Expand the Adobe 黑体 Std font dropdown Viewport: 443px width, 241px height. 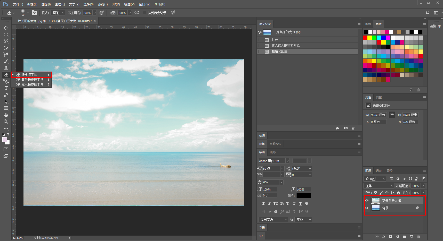pyautogui.click(x=287, y=161)
